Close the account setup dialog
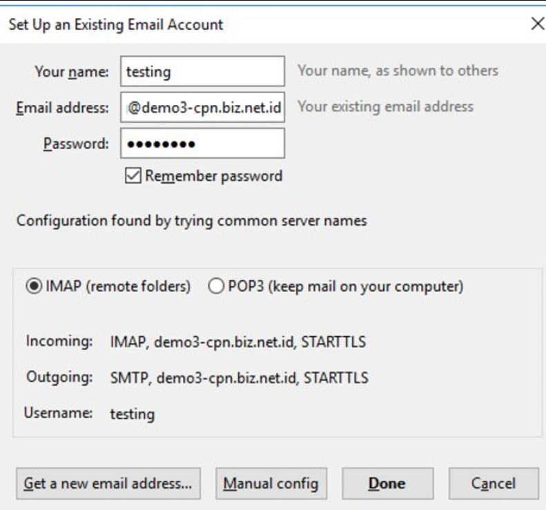 pyautogui.click(x=537, y=25)
